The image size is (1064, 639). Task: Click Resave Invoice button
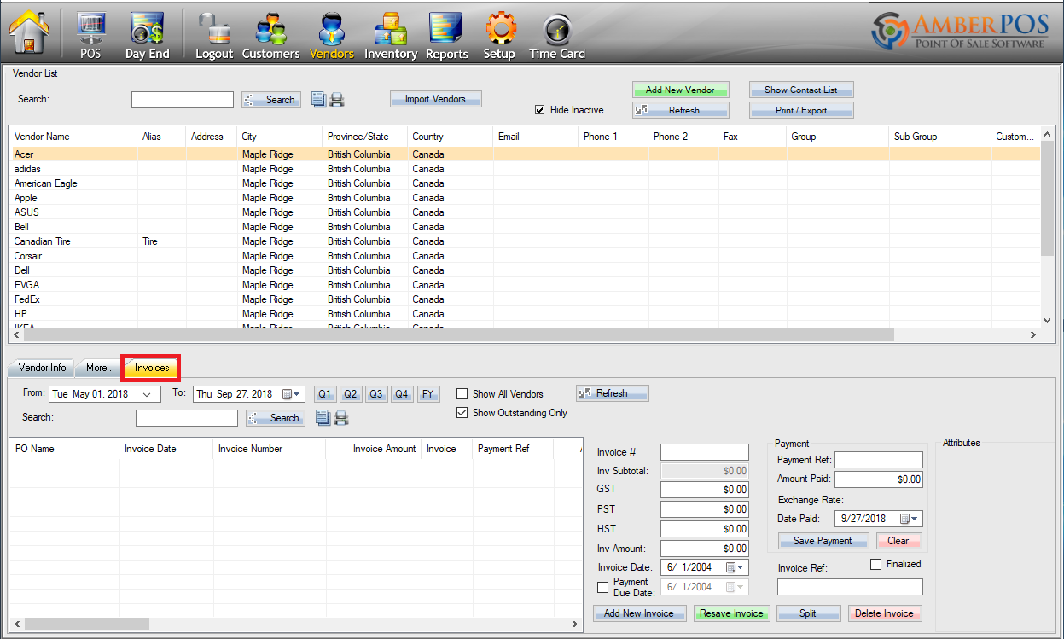coord(731,613)
